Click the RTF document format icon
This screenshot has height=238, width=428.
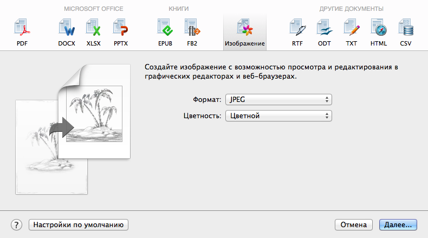pos(297,28)
